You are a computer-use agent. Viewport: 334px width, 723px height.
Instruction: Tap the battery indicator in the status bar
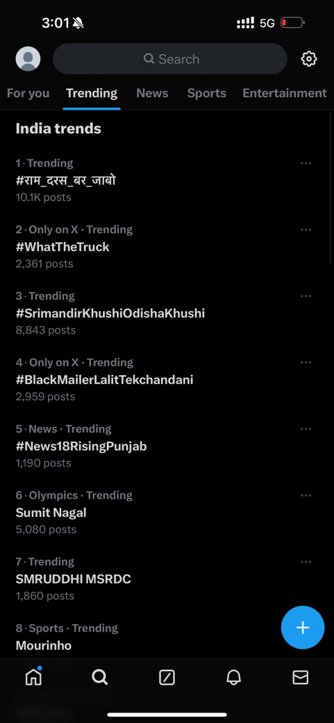point(292,23)
